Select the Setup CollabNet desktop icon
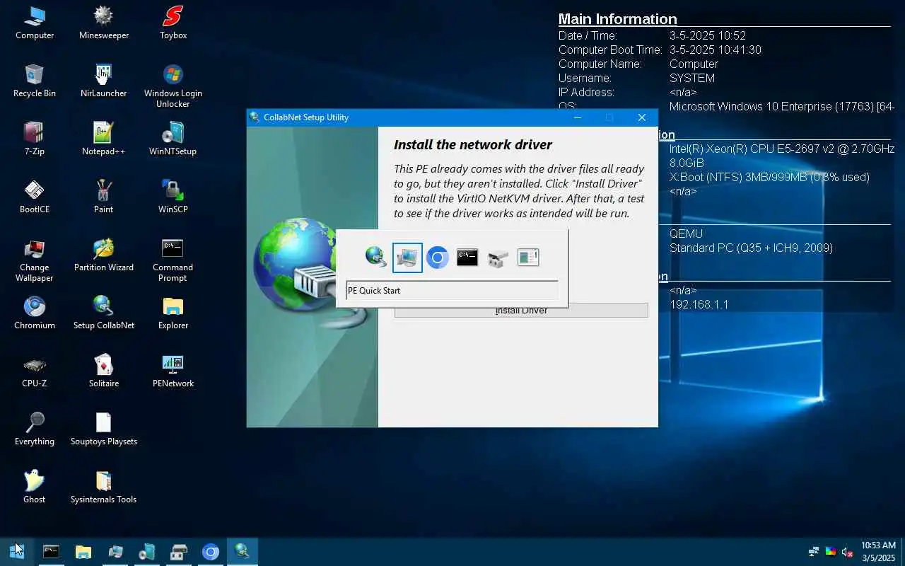The image size is (905, 566). pyautogui.click(x=103, y=313)
